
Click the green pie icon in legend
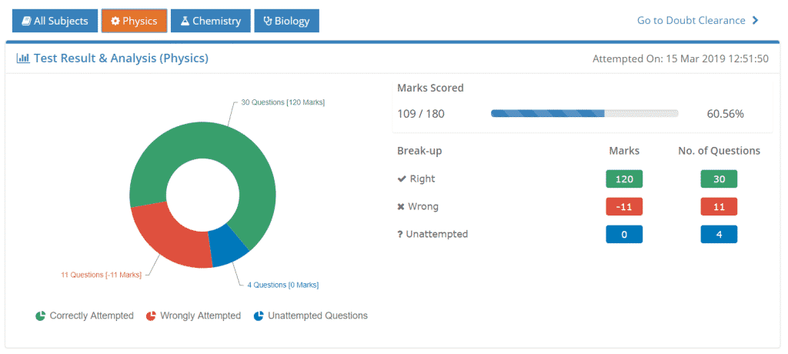(40, 316)
